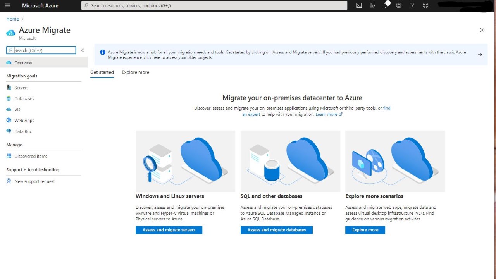
Task: Open the portal settings gear
Action: 399,5
